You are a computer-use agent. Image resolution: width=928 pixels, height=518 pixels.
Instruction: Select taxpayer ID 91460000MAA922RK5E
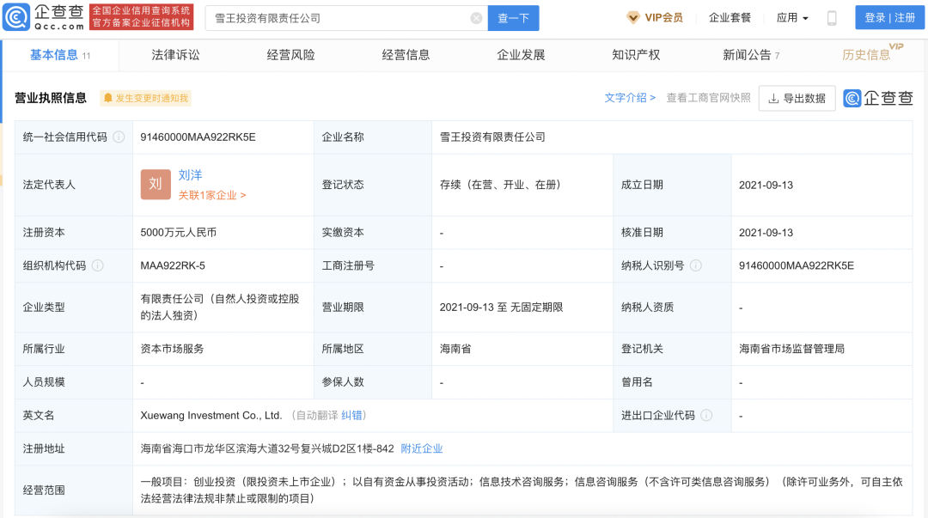(797, 265)
